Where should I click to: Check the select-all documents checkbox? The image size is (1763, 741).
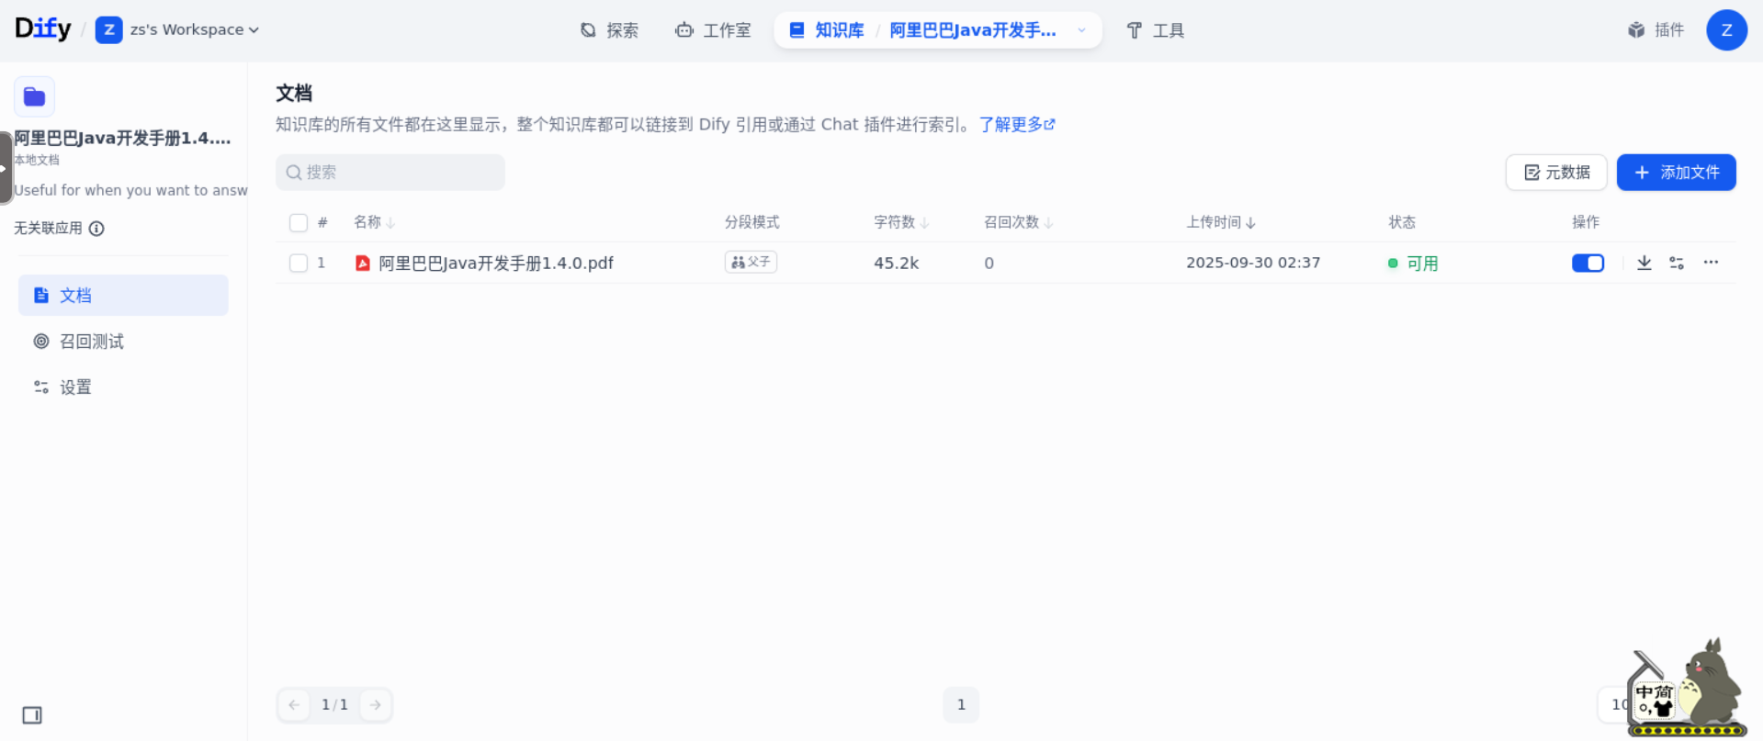[x=299, y=223]
